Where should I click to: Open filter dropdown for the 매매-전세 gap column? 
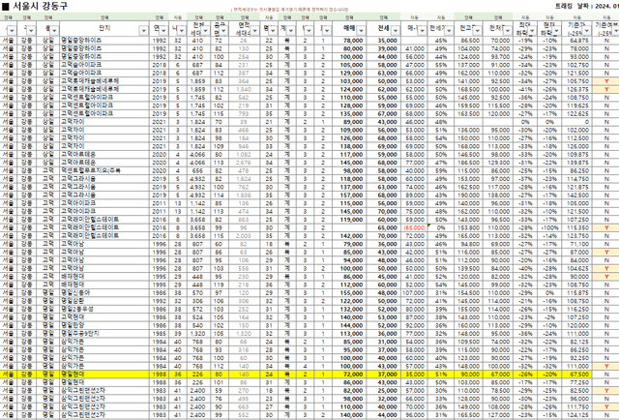422,31
